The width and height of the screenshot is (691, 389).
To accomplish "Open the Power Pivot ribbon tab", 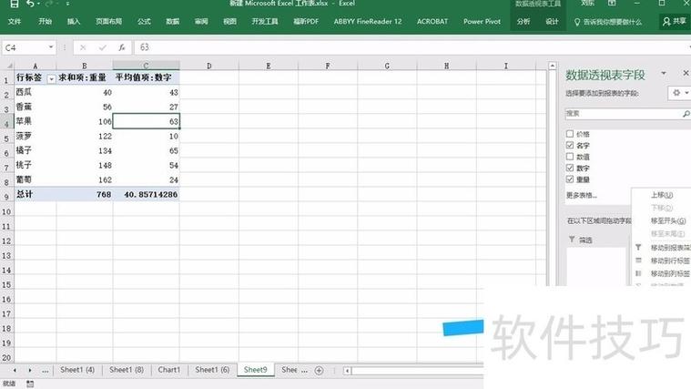I will coord(482,21).
